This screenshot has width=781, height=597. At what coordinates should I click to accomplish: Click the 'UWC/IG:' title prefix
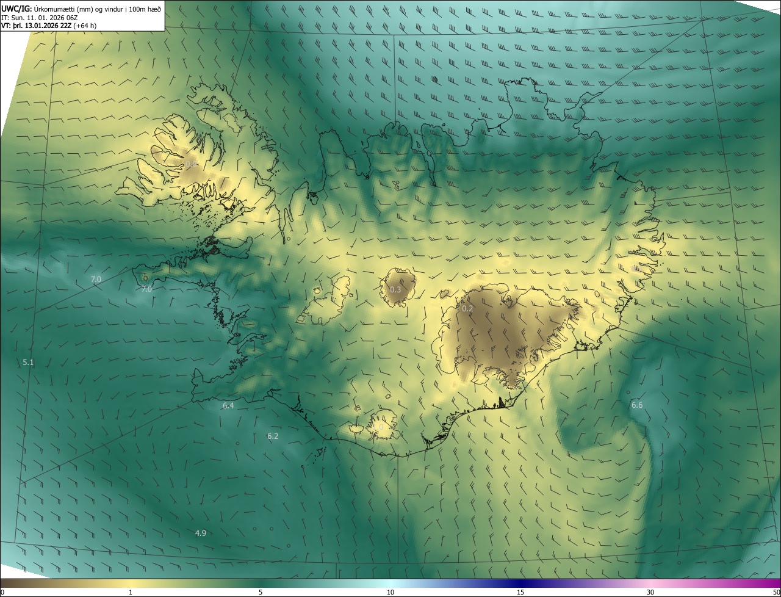click(x=16, y=9)
